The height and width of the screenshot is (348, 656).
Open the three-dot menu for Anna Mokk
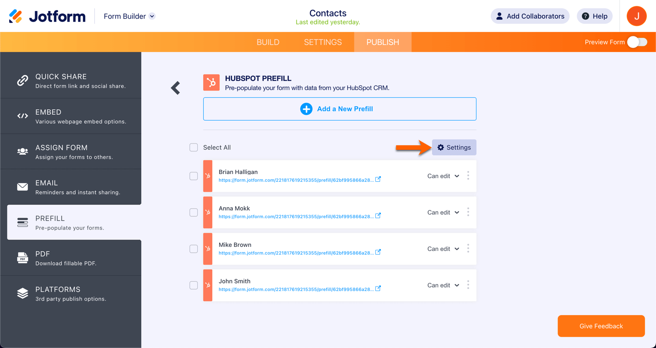[x=468, y=212]
